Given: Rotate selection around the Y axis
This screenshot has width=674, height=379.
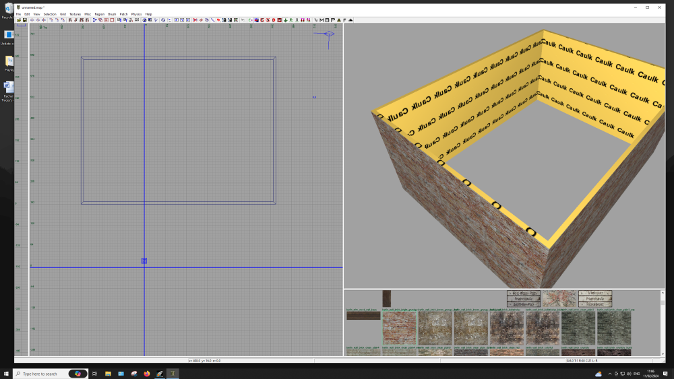Looking at the screenshot, I should point(57,20).
